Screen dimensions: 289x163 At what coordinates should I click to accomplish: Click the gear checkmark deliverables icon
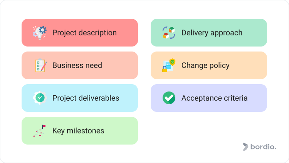coord(40,98)
